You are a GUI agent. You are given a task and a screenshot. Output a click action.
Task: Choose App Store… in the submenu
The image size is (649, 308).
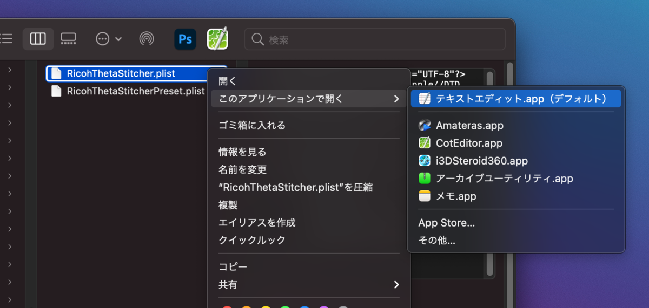[516, 223]
